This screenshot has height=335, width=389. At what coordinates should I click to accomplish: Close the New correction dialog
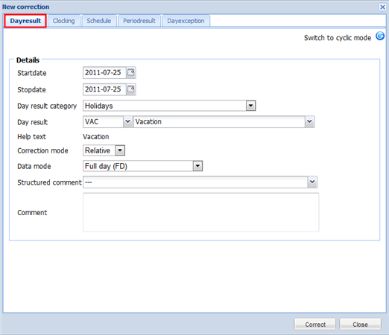point(382,7)
